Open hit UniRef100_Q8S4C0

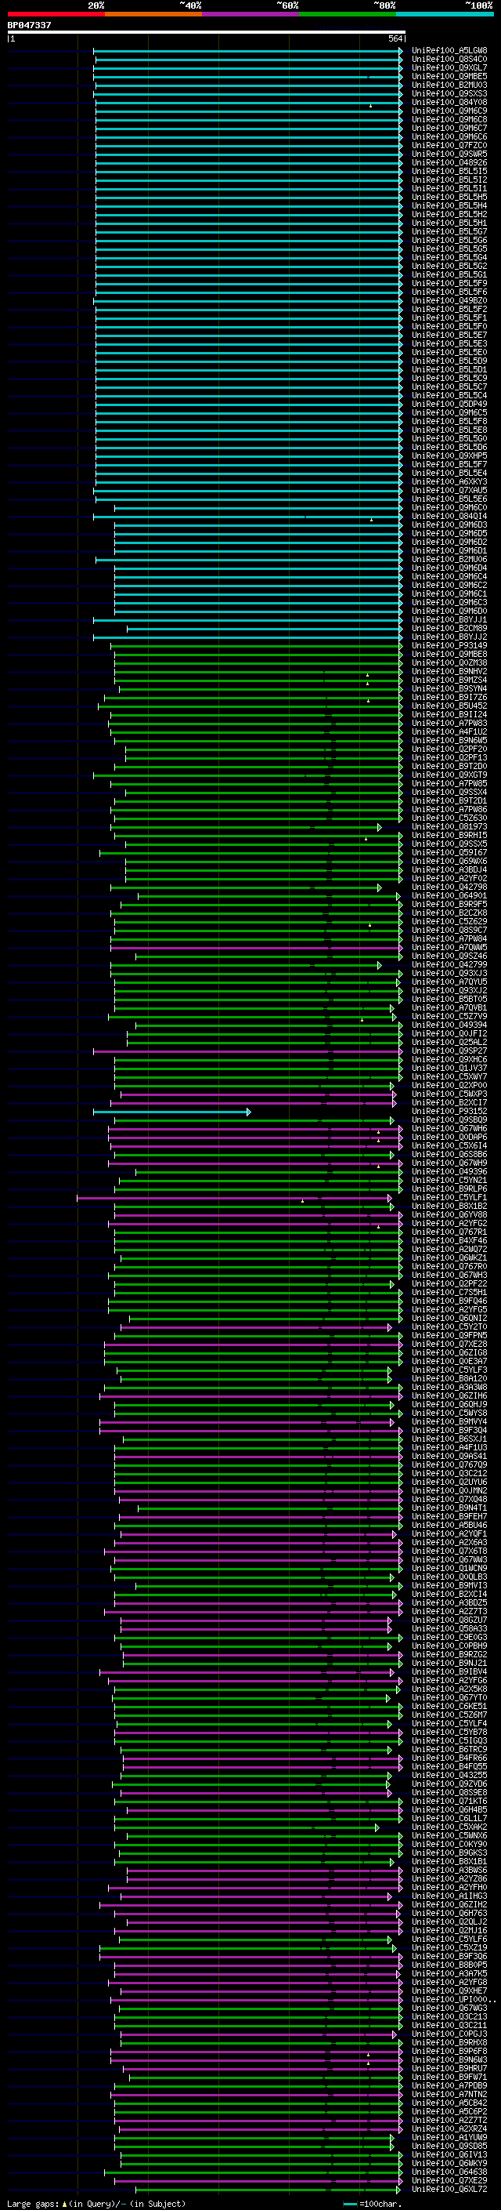(x=449, y=60)
